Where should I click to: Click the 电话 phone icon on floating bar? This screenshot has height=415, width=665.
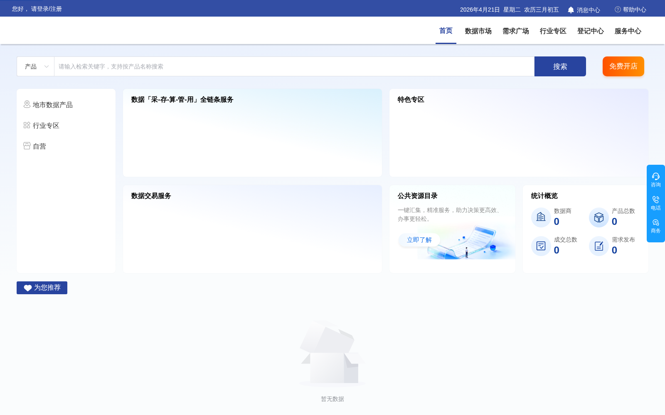point(656,199)
